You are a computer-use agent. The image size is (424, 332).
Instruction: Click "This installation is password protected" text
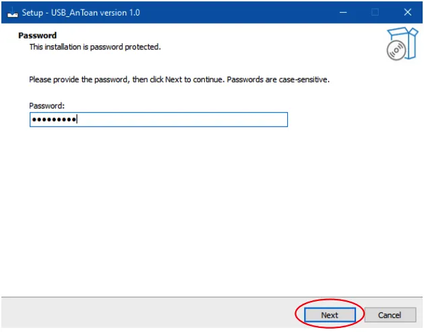tap(95, 47)
